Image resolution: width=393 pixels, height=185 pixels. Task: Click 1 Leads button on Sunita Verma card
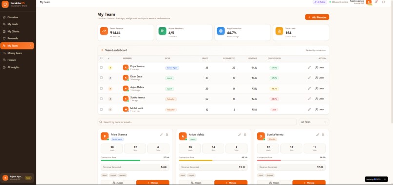point(274,183)
